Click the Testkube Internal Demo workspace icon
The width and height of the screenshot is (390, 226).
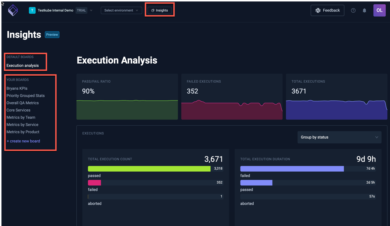[32, 10]
